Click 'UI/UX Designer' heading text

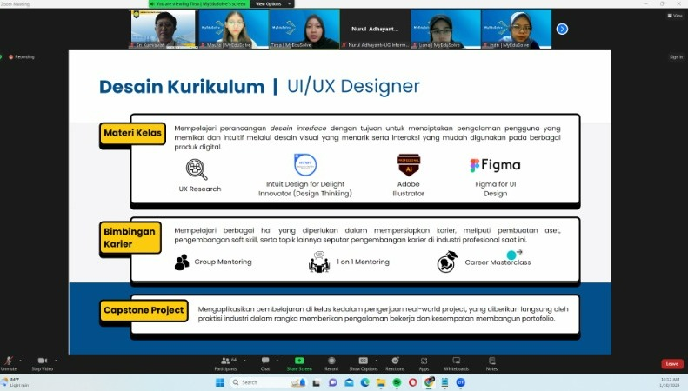353,86
